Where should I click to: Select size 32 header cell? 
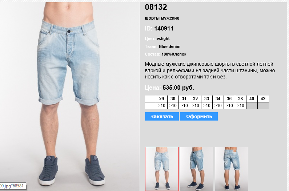click(195, 99)
